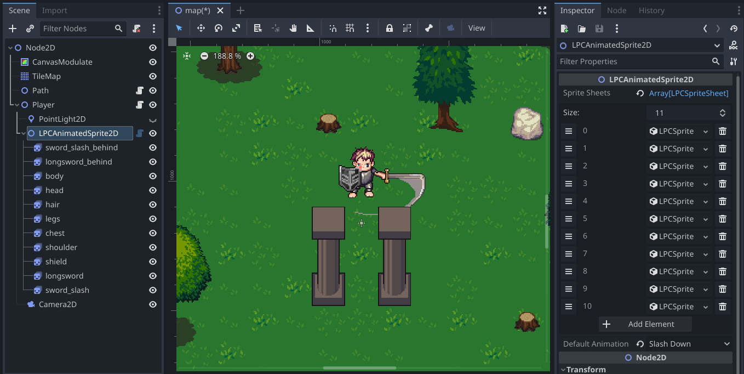Click the Filter Properties search field
Viewport: 744px width, 374px height.
(x=640, y=61)
